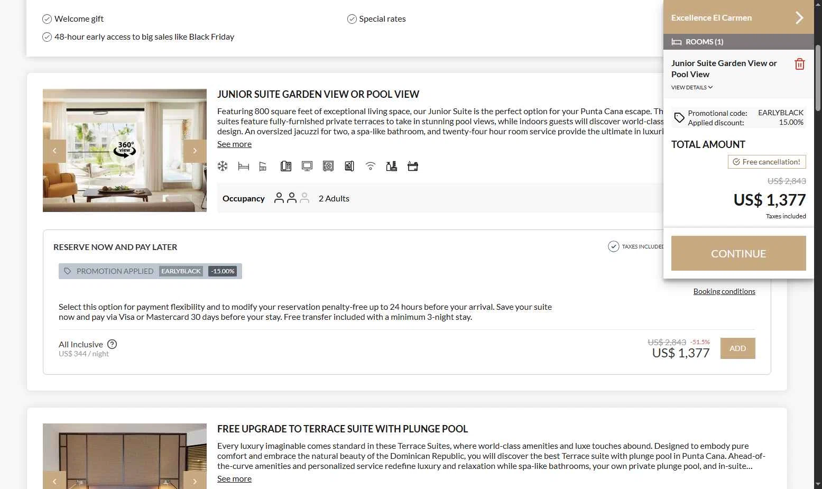Click the TAXES INCLUDED checkmark icon
Viewport: 822px width, 489px height.
pyautogui.click(x=614, y=246)
